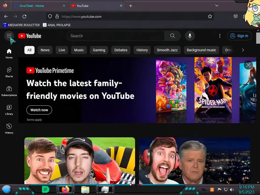Open Action Center flag tray icon
This screenshot has height=195, width=260.
(x=219, y=189)
